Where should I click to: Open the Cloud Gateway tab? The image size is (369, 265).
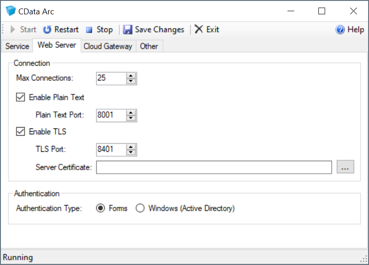point(108,46)
